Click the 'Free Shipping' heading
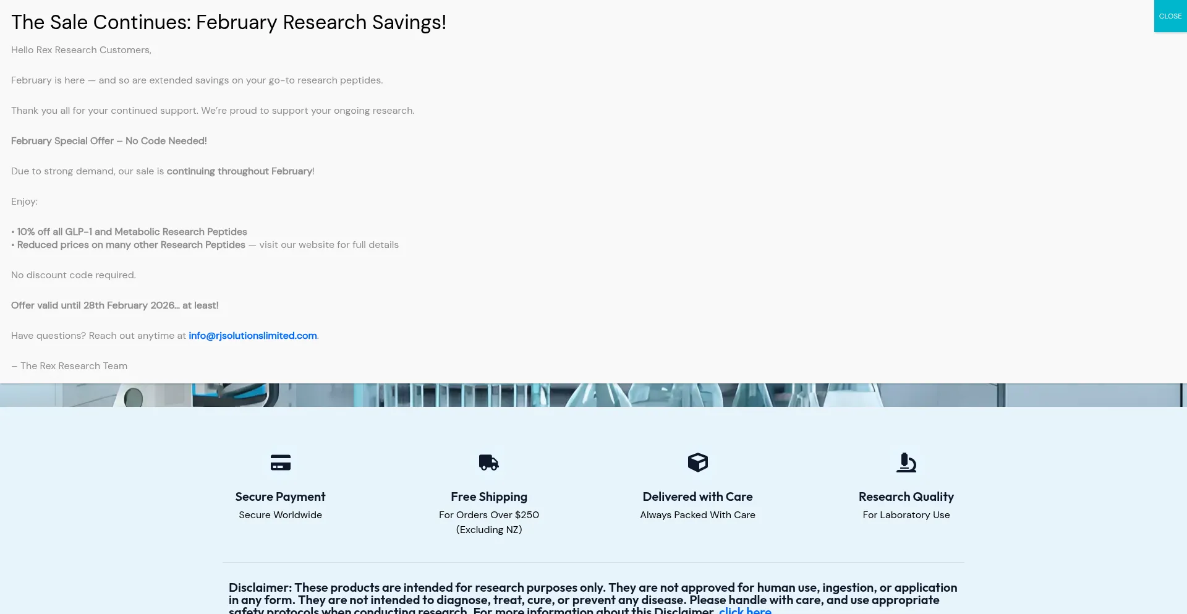 pos(489,497)
